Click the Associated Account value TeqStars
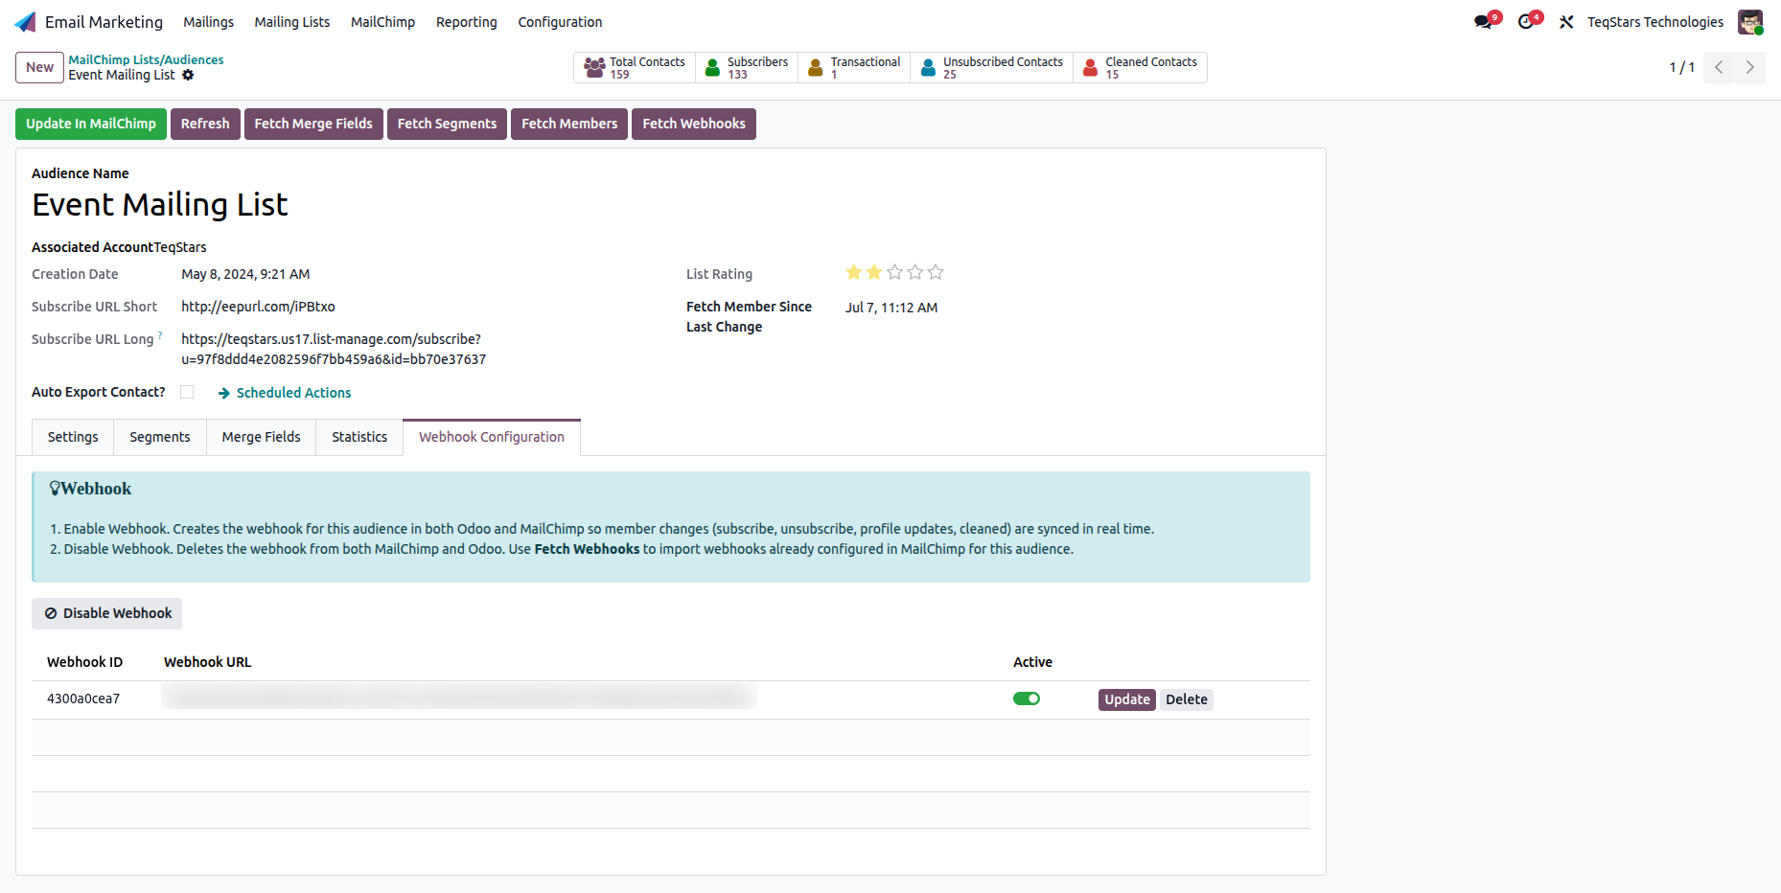The width and height of the screenshot is (1781, 893). (x=180, y=247)
